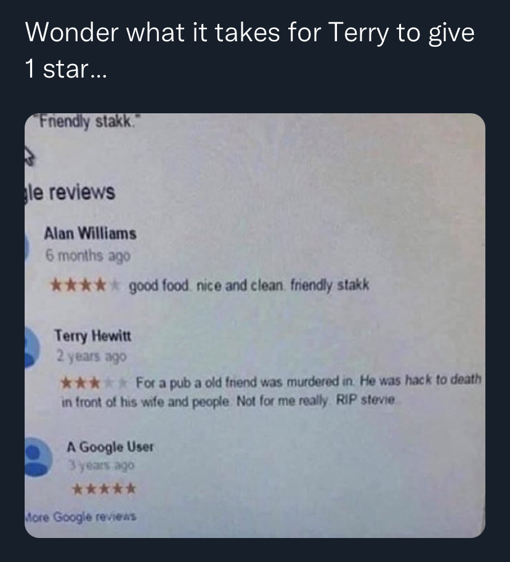Click A Google User's avatar icon
Screen dimensions: 510x562
pyautogui.click(x=38, y=457)
